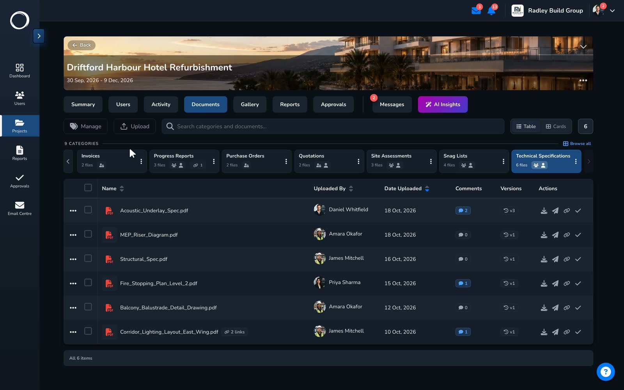Switch to the Gallery tab

250,105
